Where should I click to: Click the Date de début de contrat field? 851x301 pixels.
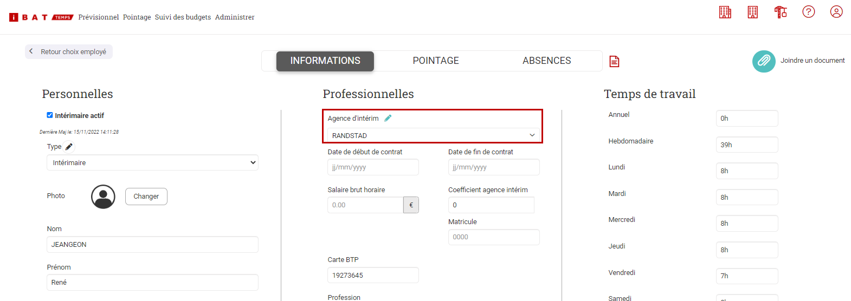(x=373, y=167)
